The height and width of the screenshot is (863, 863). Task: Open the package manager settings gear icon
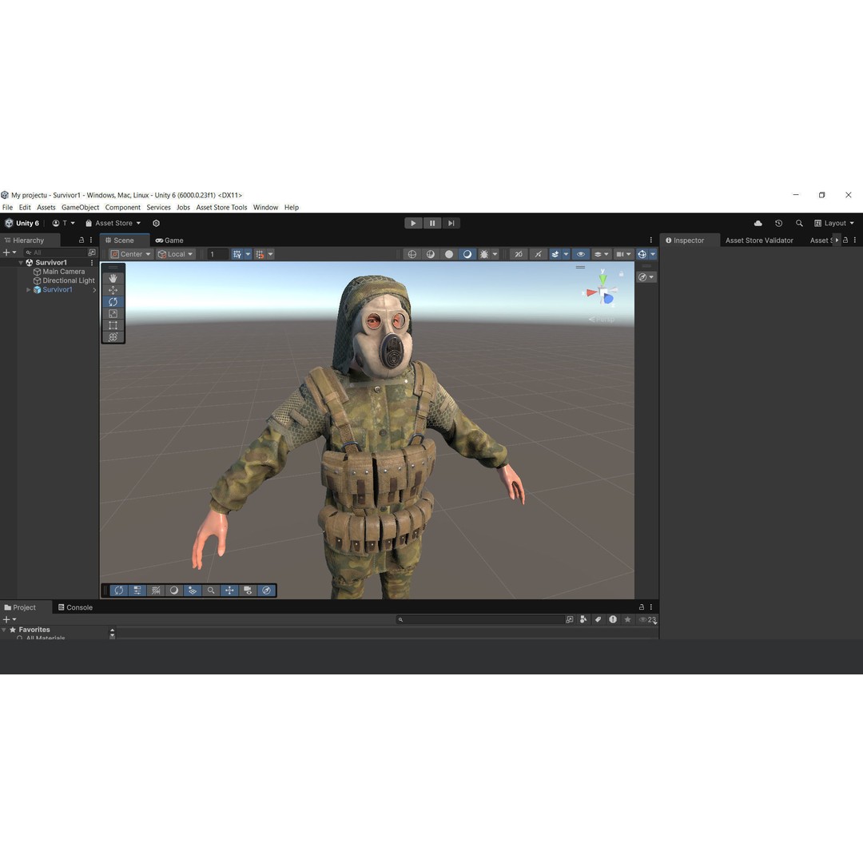tap(157, 223)
